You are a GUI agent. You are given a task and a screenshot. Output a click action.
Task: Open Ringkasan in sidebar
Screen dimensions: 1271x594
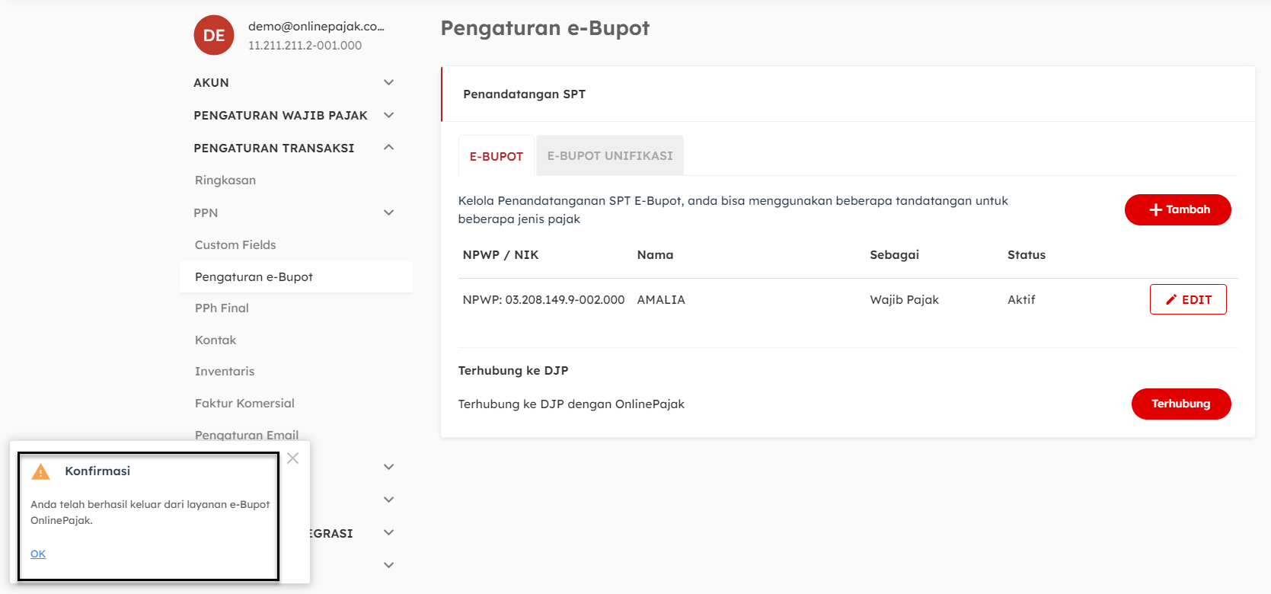(225, 180)
